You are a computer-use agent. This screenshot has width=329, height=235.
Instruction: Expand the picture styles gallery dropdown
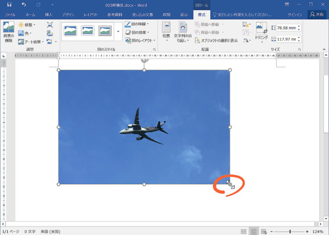coord(118,32)
